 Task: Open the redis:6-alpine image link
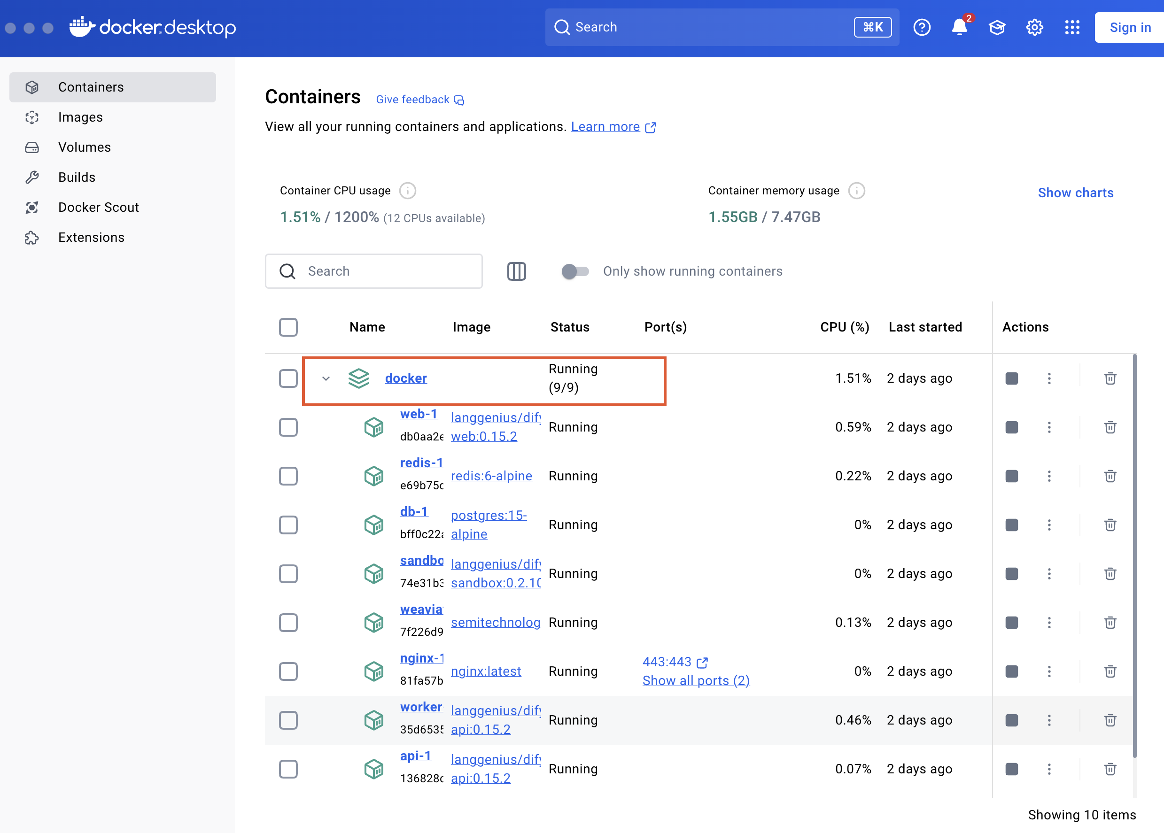pyautogui.click(x=491, y=476)
